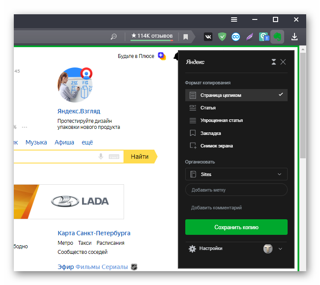Screen dimensions: 320x285
Task: Open the Сериалы link
Action: click(115, 267)
